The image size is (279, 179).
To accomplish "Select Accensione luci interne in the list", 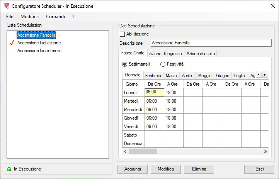I will (x=38, y=51).
